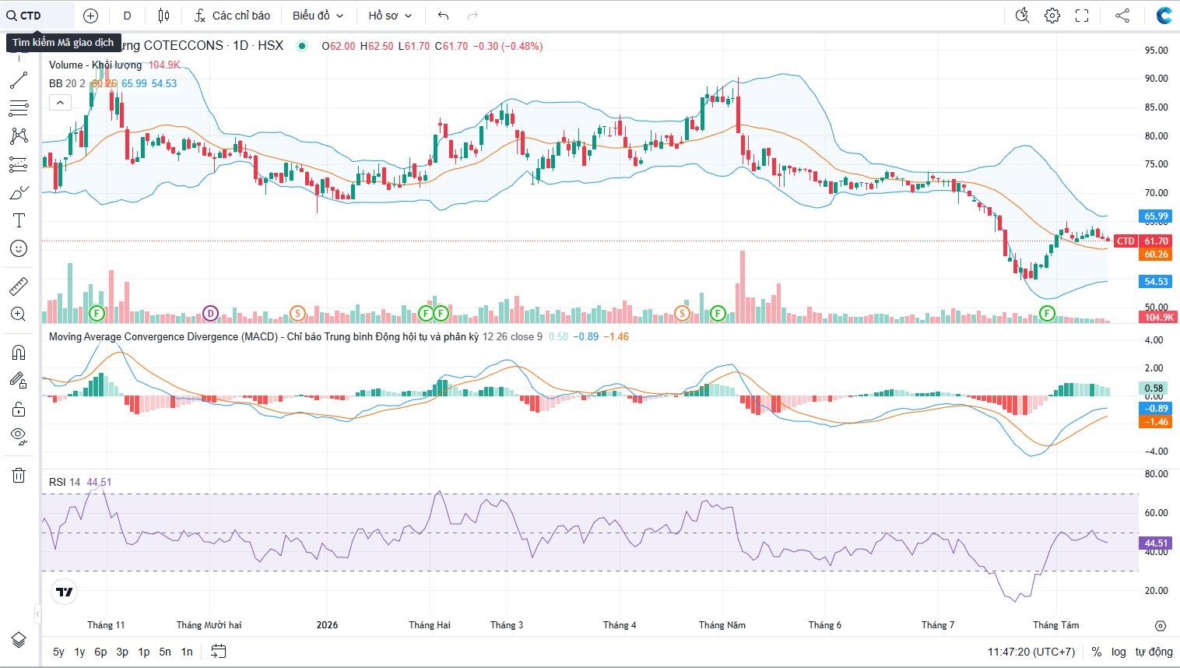
Task: Collapse the indicator legend chevron
Action: point(60,102)
